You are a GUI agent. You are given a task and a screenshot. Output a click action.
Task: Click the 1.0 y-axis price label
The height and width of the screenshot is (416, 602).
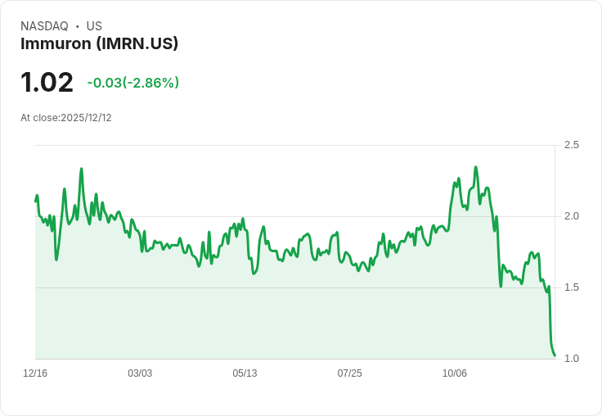pos(572,359)
